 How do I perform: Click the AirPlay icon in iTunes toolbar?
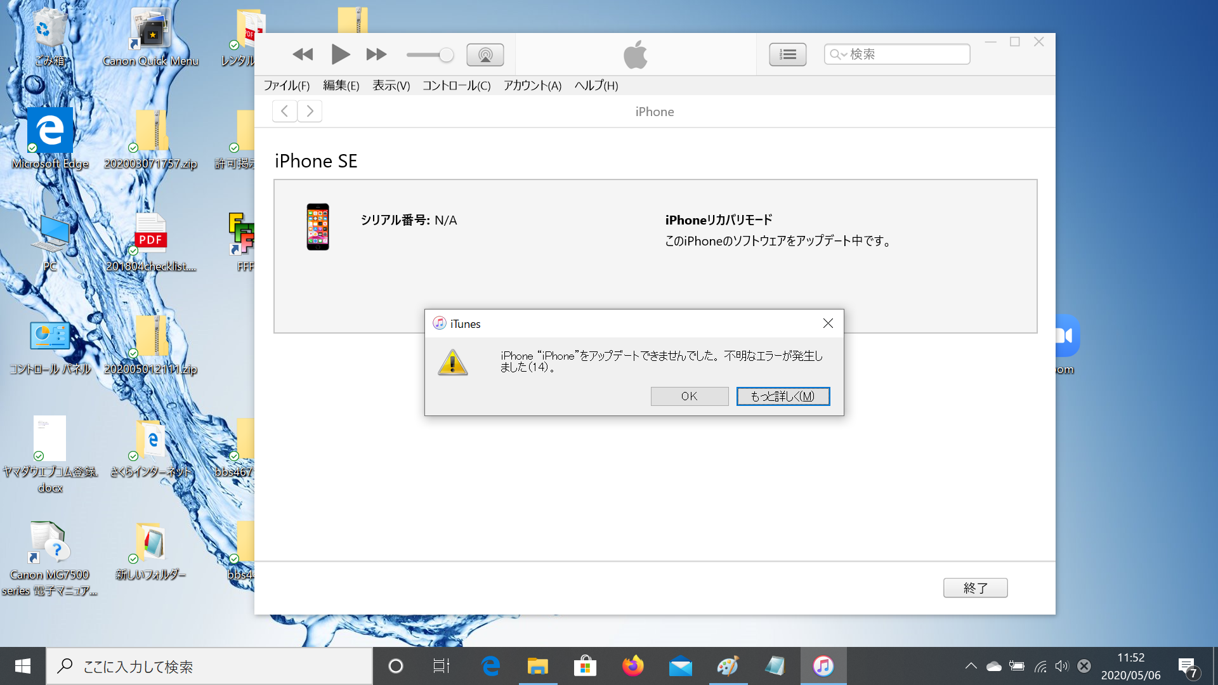tap(485, 55)
